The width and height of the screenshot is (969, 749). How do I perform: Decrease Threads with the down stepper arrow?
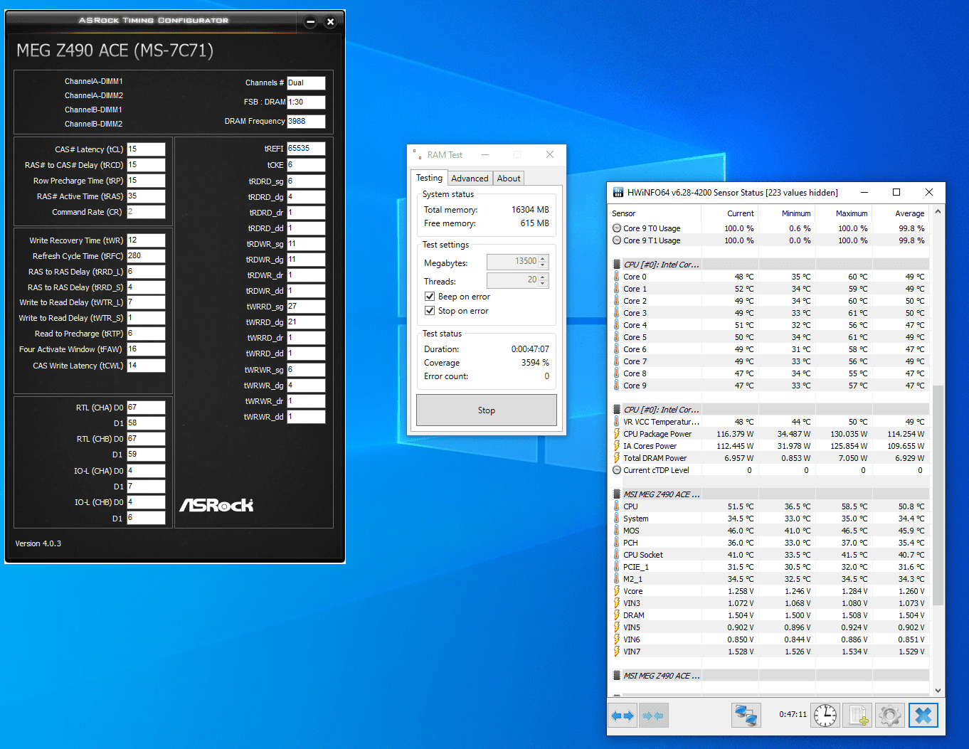pyautogui.click(x=543, y=284)
